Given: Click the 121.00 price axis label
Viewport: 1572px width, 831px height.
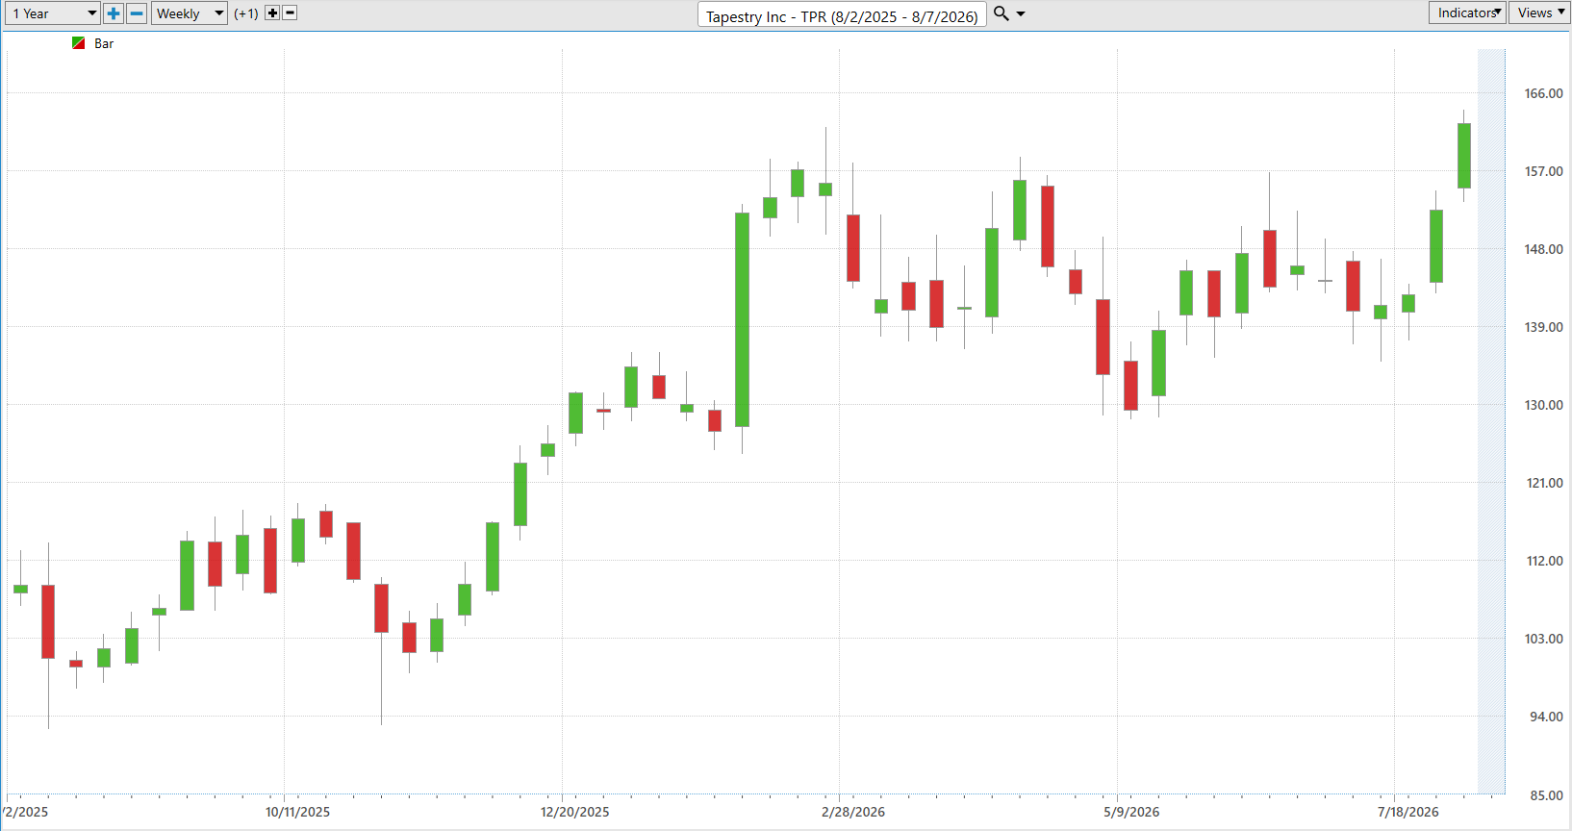Looking at the screenshot, I should click(x=1544, y=483).
